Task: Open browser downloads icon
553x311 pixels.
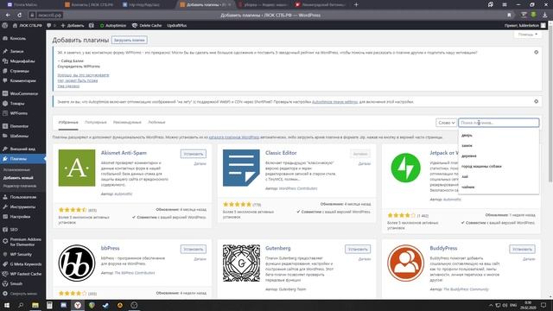Action: click(545, 16)
